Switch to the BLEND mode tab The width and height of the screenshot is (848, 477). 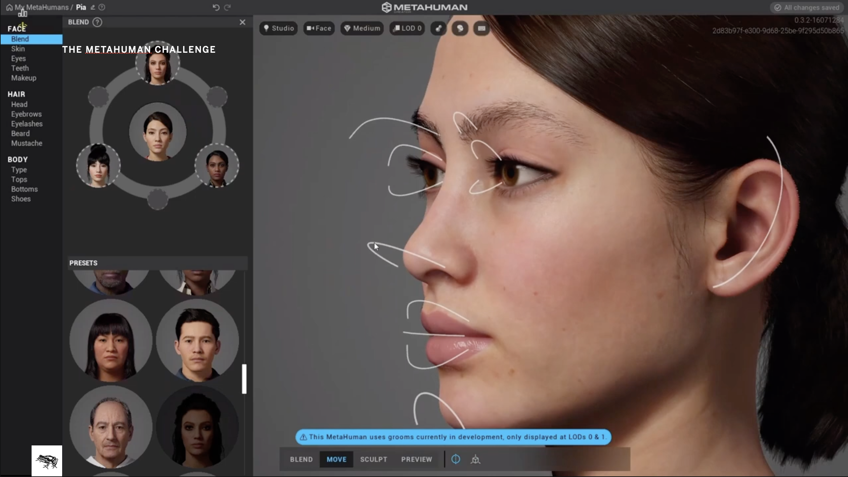click(301, 459)
